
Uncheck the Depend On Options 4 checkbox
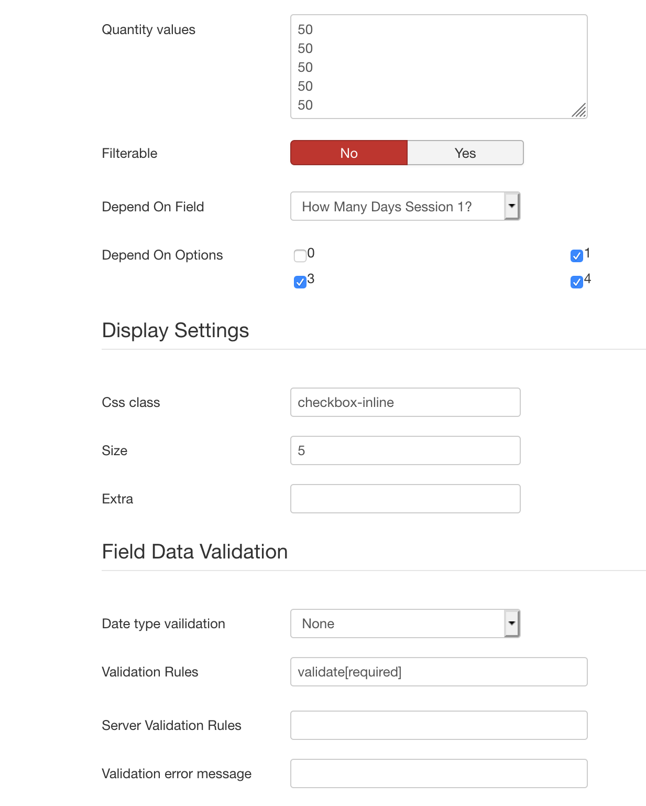pyautogui.click(x=577, y=282)
